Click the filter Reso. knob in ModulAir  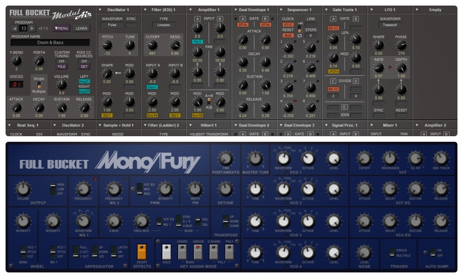(x=175, y=45)
